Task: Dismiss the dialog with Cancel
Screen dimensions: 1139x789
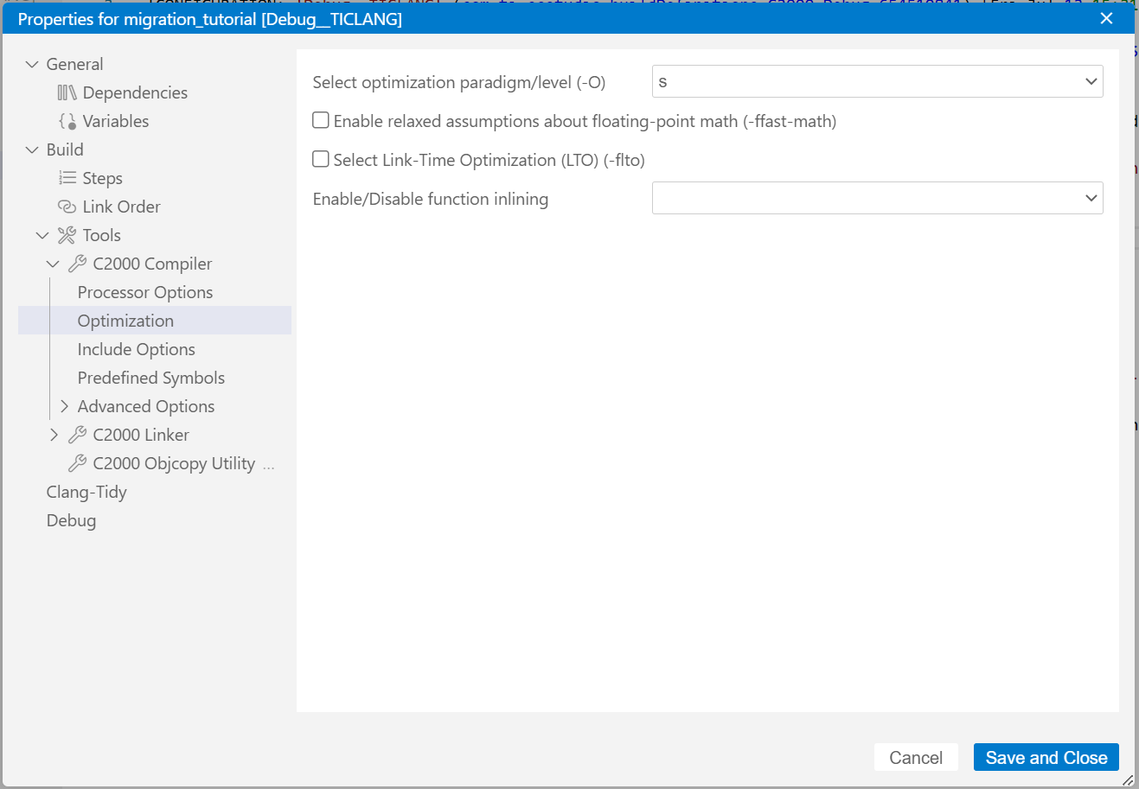Action: click(916, 757)
